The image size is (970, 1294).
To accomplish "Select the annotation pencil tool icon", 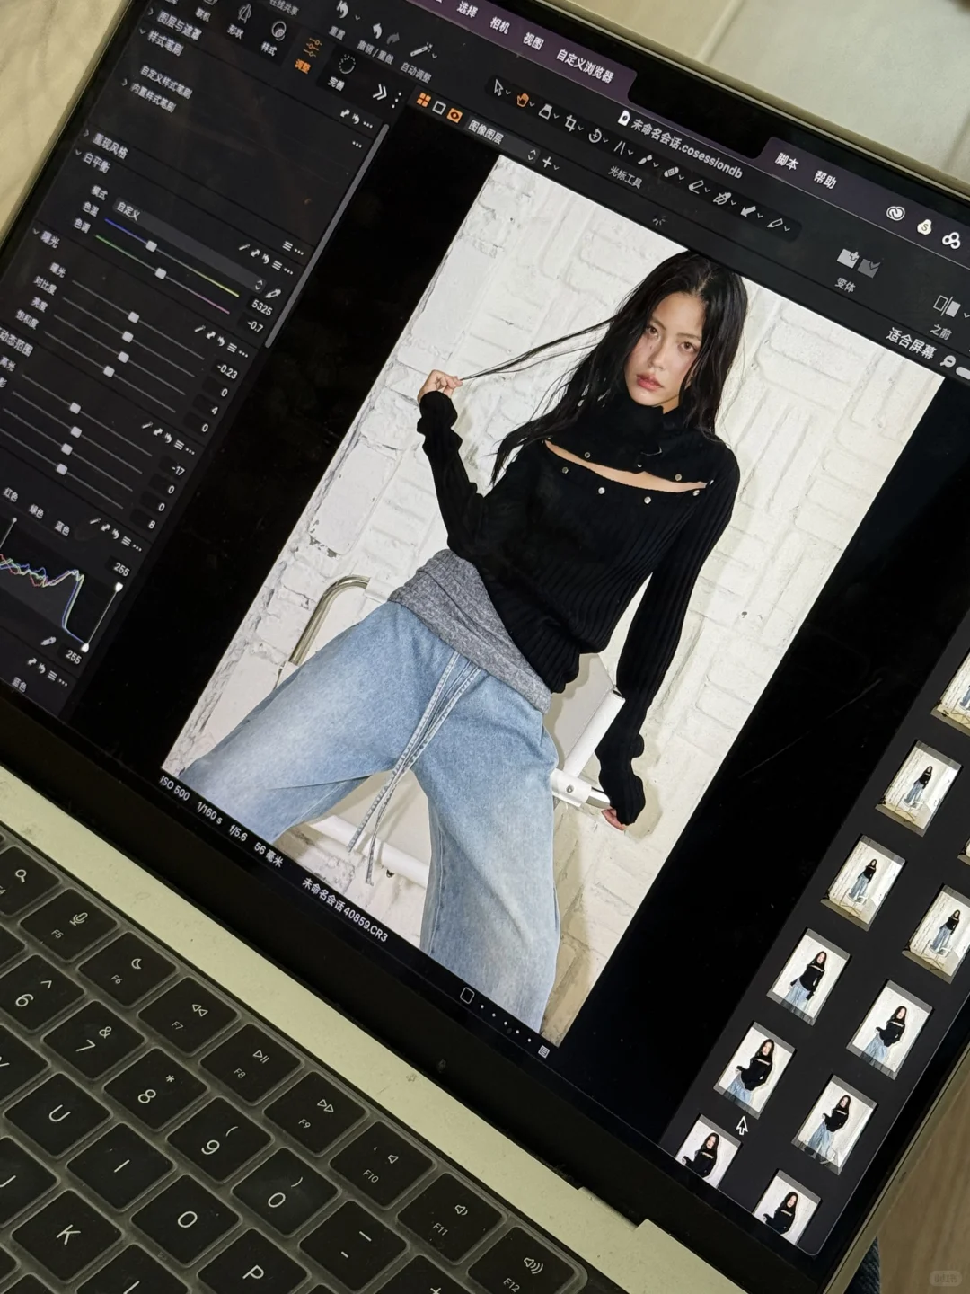I will point(775,221).
